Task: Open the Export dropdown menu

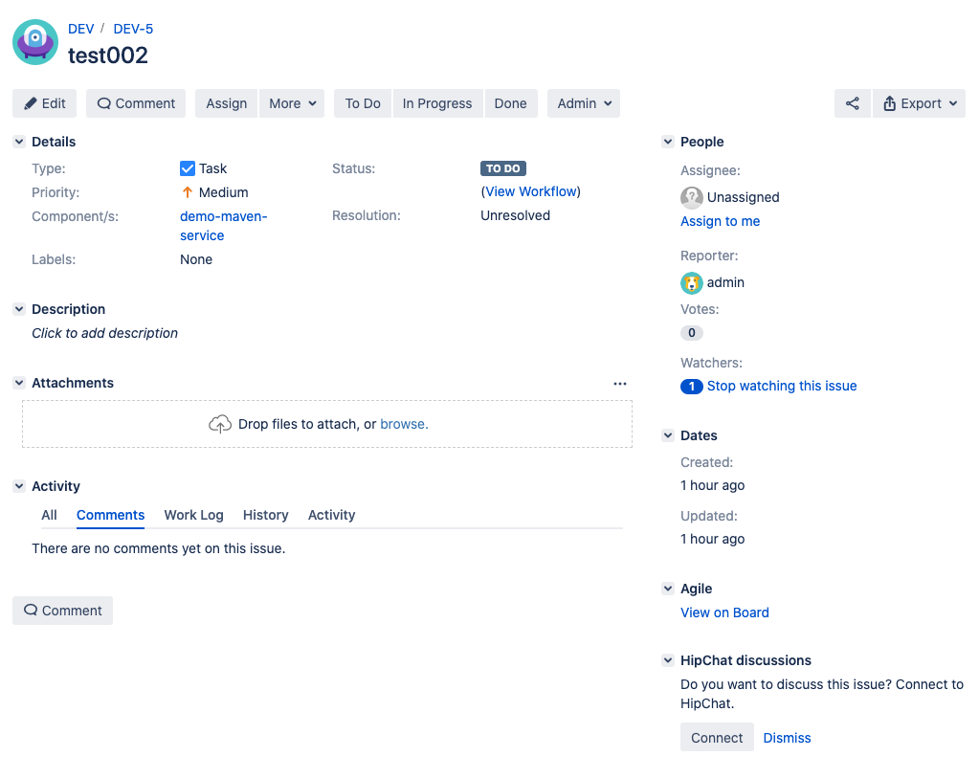Action: 919,103
